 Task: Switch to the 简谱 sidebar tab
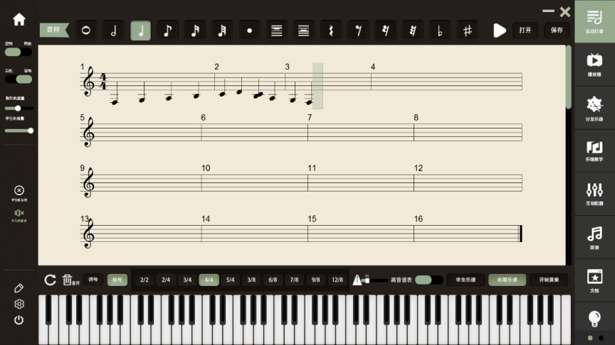(x=594, y=237)
